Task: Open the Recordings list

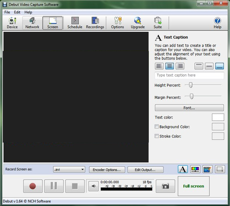Action: point(95,23)
